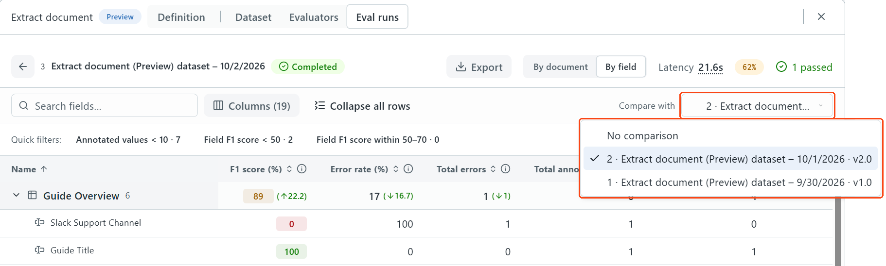Sort by Name ascending arrow
The image size is (886, 266).
44,169
